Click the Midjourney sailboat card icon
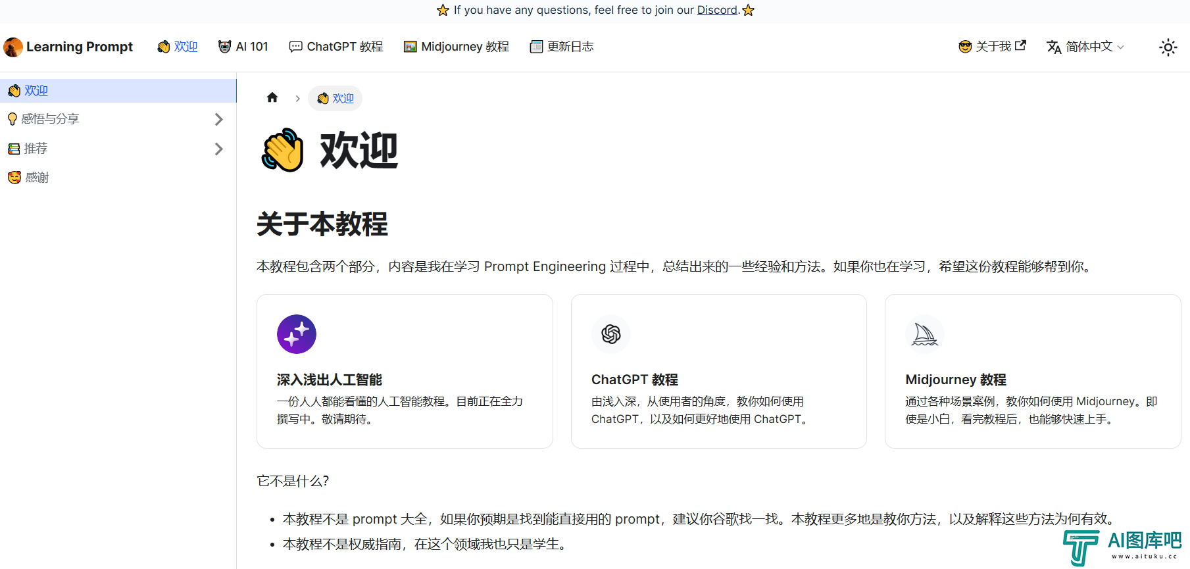This screenshot has width=1190, height=569. click(x=925, y=334)
